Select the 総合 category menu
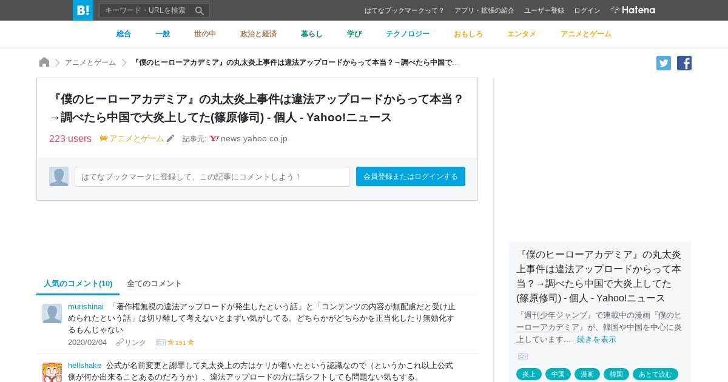Viewport: 728px width, 382px height. (x=124, y=34)
